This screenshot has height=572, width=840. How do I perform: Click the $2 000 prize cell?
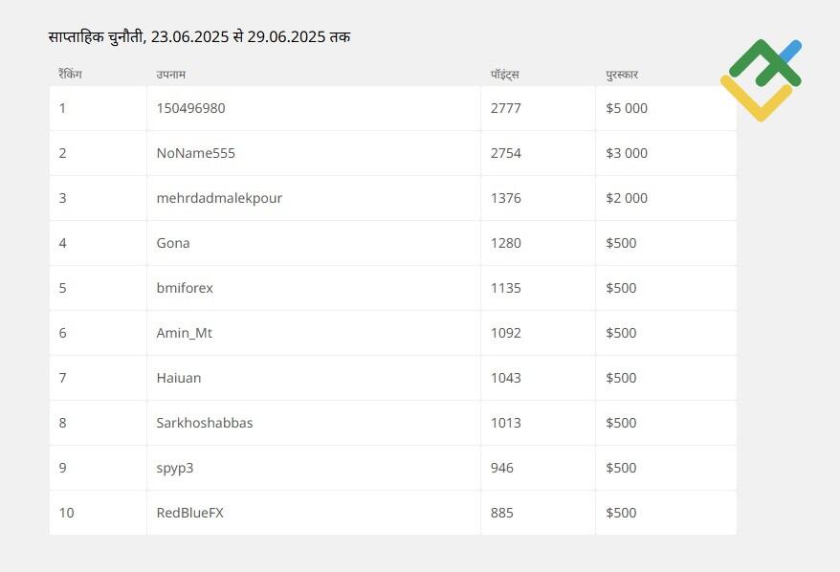point(666,198)
